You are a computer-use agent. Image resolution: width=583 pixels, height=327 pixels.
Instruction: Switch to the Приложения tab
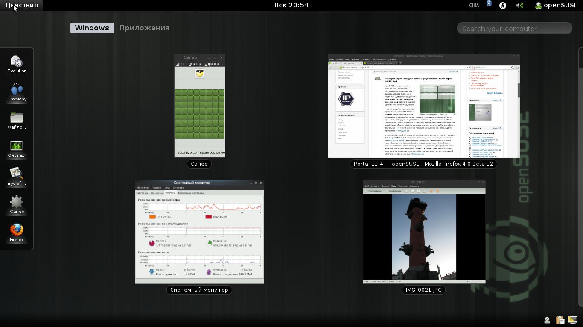click(x=144, y=28)
